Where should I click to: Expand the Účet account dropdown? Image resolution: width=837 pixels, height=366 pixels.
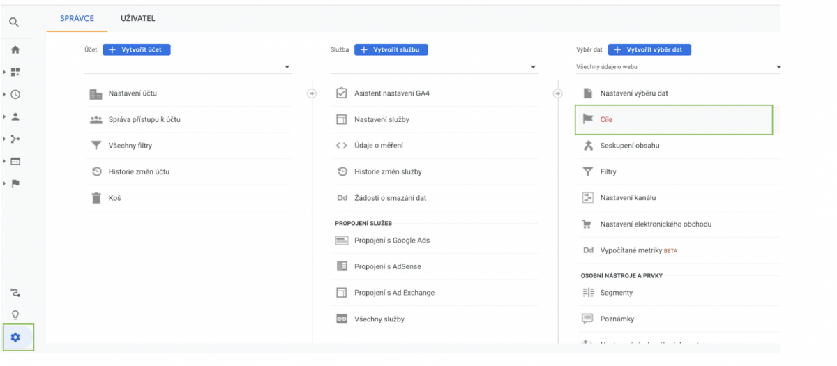pyautogui.click(x=287, y=67)
